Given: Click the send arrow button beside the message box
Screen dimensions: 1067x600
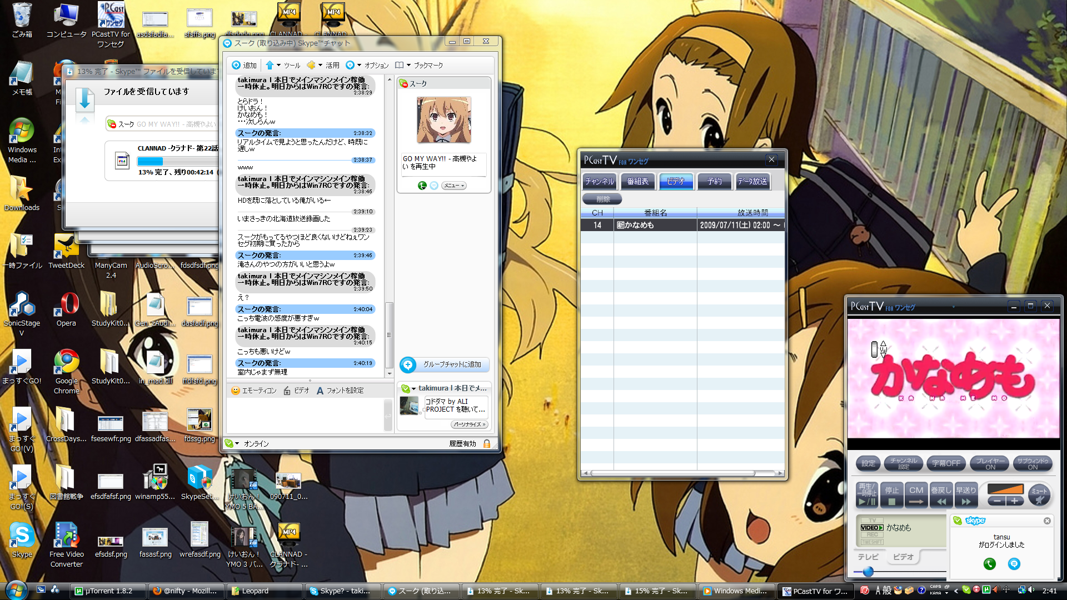Looking at the screenshot, I should coord(388,415).
